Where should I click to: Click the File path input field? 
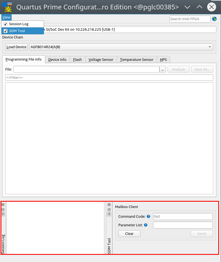(87, 69)
